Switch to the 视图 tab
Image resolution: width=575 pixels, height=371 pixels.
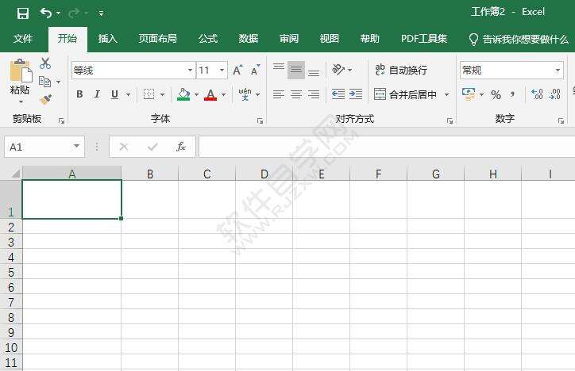pyautogui.click(x=330, y=38)
